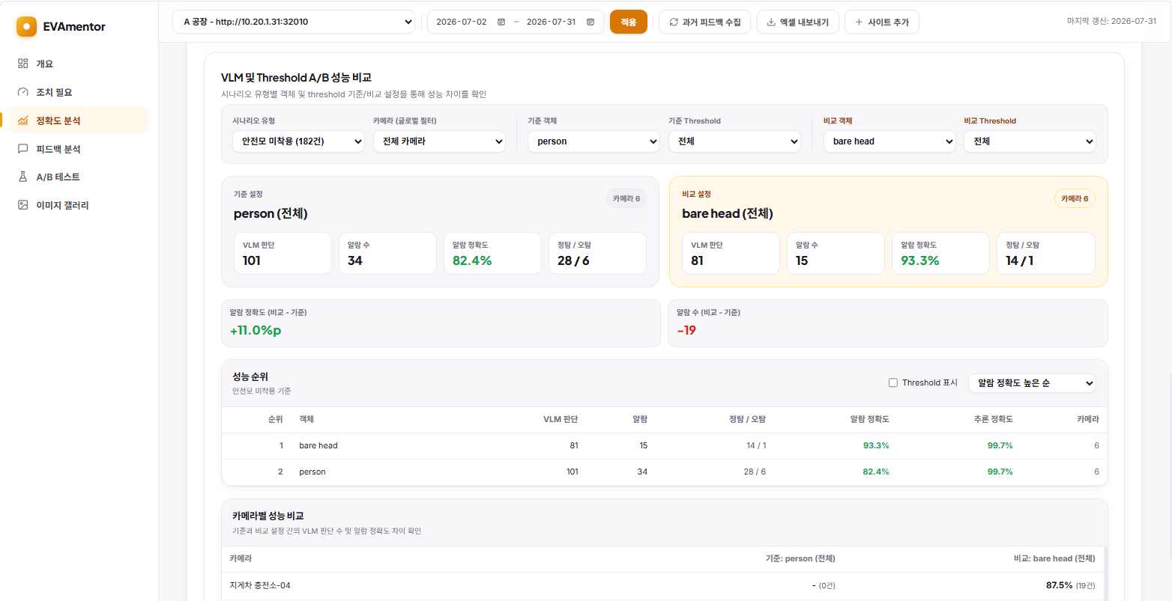Viewport: 1172px width, 601px height.
Task: Open the end date calendar picker icon
Action: pos(590,22)
